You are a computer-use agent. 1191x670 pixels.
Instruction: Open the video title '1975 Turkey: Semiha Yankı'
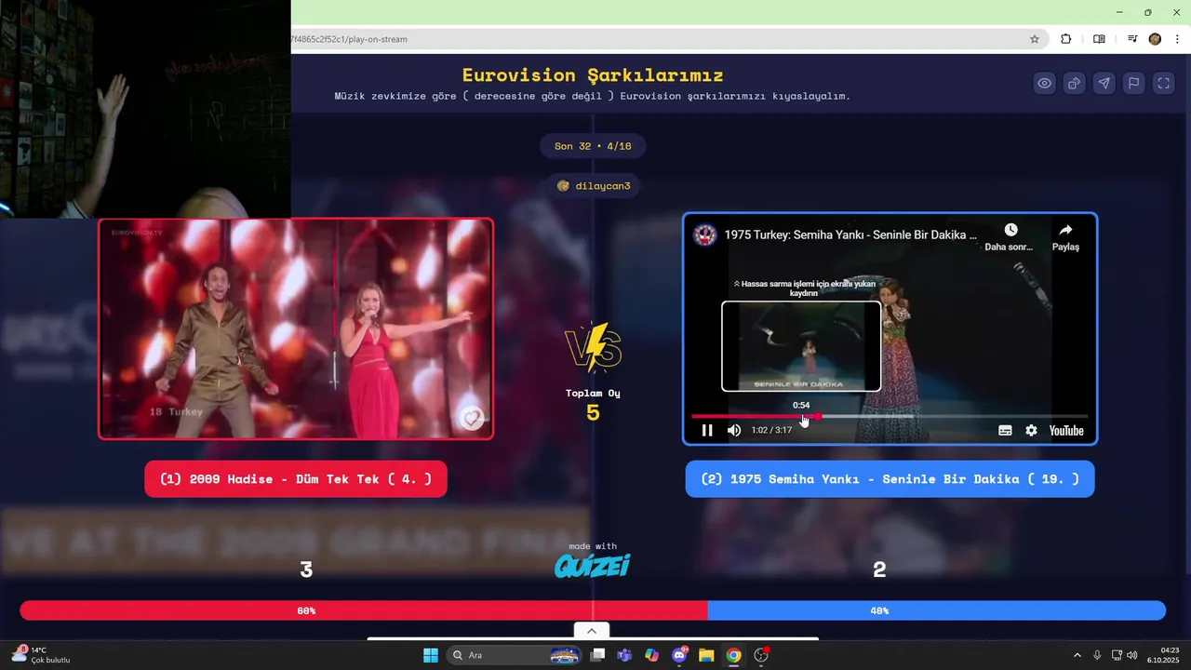[850, 234]
